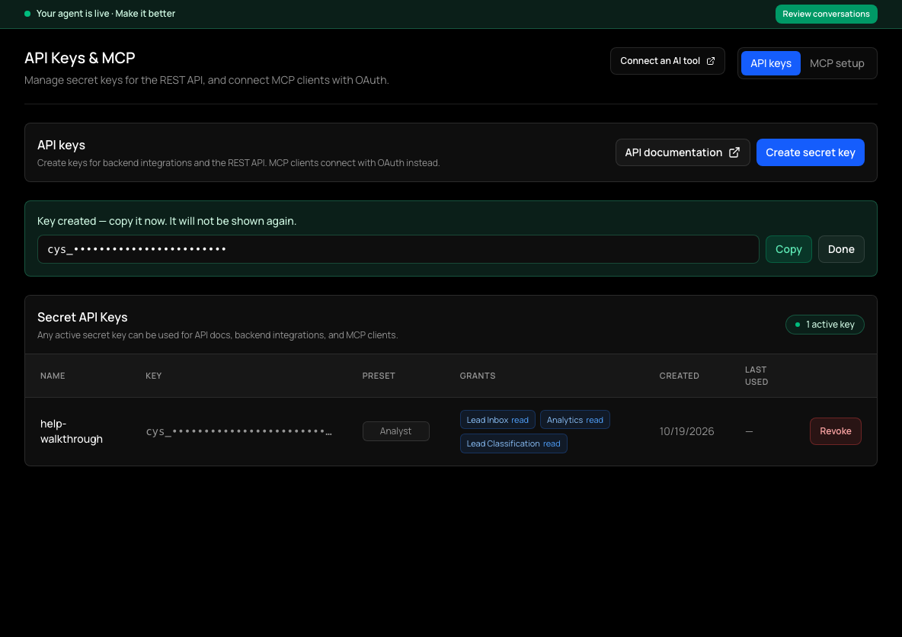The height and width of the screenshot is (637, 902).
Task: Click the Lead Classification read grant tag
Action: pos(513,443)
